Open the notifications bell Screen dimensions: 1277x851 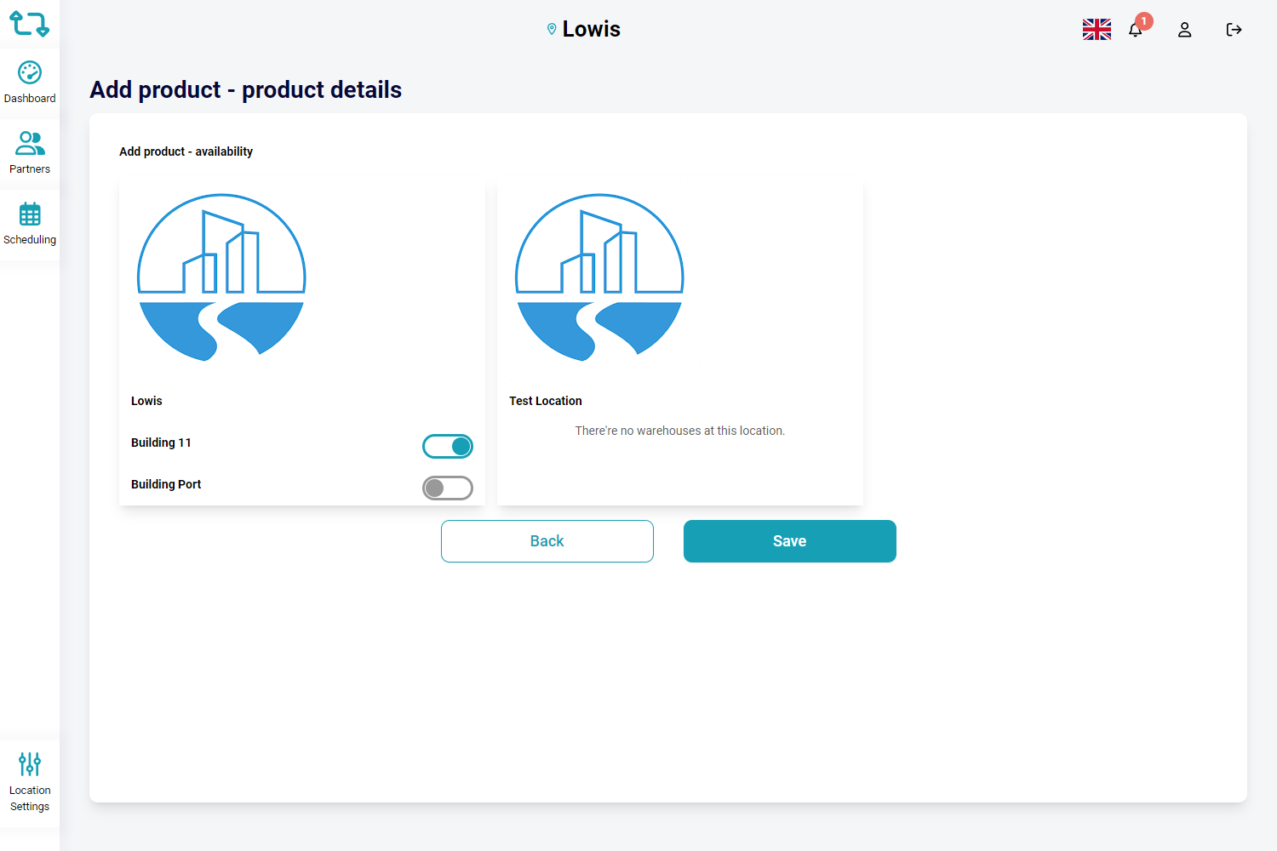(x=1136, y=30)
